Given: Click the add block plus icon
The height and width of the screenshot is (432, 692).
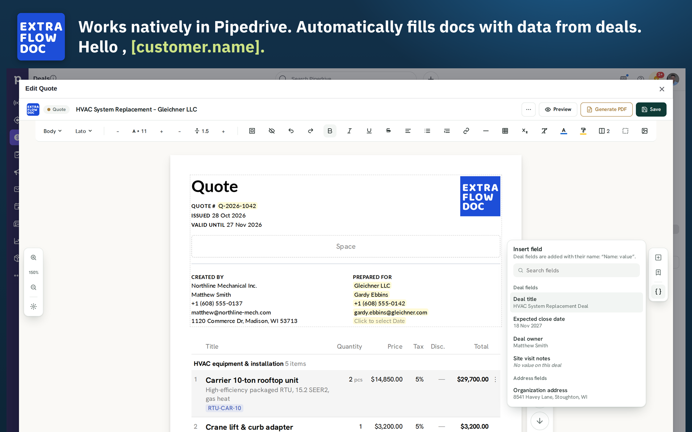Looking at the screenshot, I should (658, 257).
